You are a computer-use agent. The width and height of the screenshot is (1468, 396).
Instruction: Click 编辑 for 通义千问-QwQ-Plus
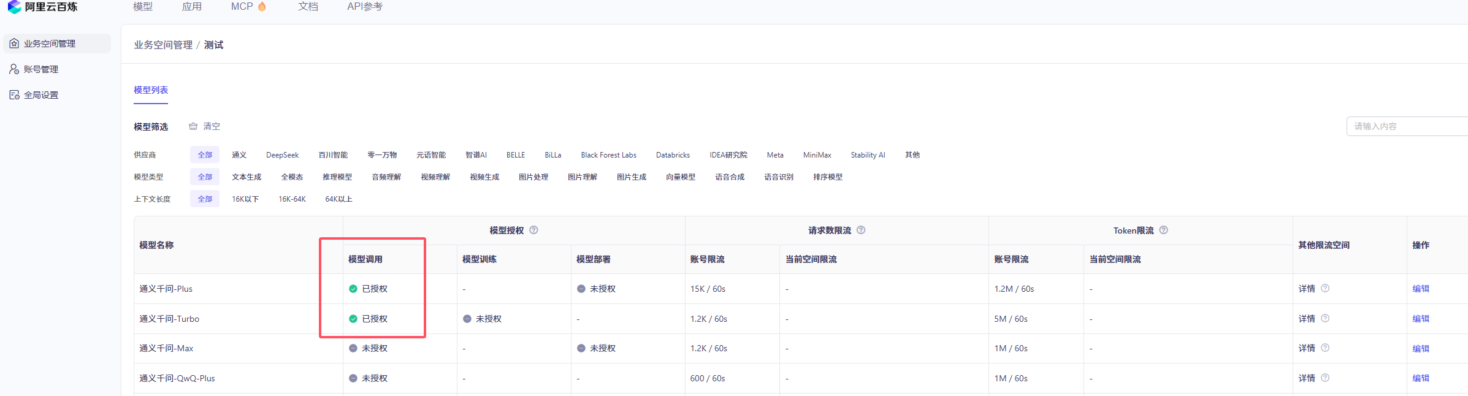pos(1421,378)
